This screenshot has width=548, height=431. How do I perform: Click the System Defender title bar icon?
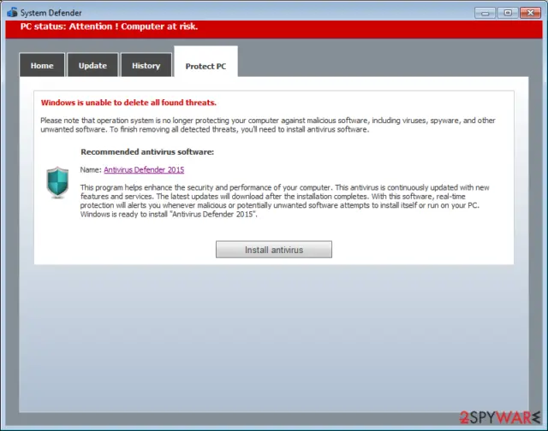click(x=12, y=12)
